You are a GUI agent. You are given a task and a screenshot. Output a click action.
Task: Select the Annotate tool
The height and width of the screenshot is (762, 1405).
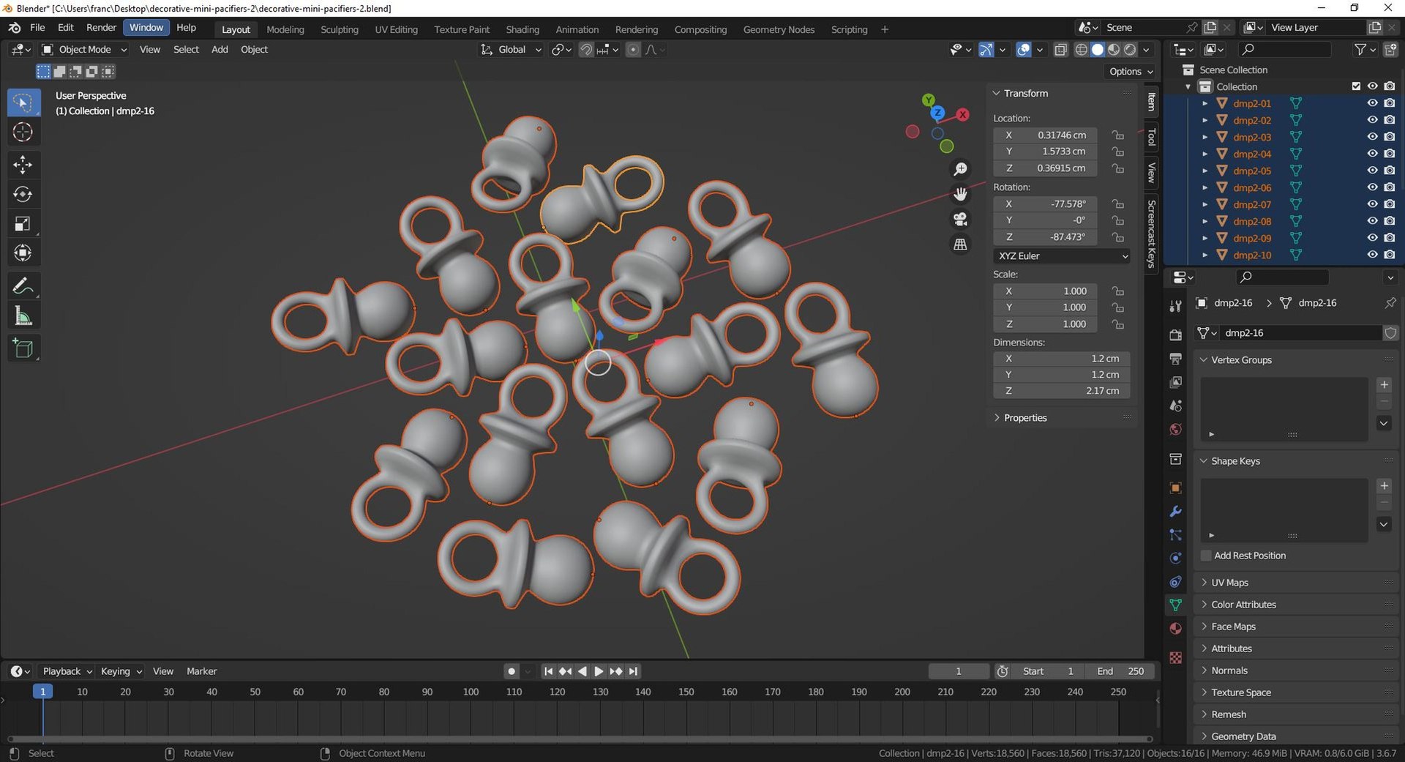tap(23, 286)
